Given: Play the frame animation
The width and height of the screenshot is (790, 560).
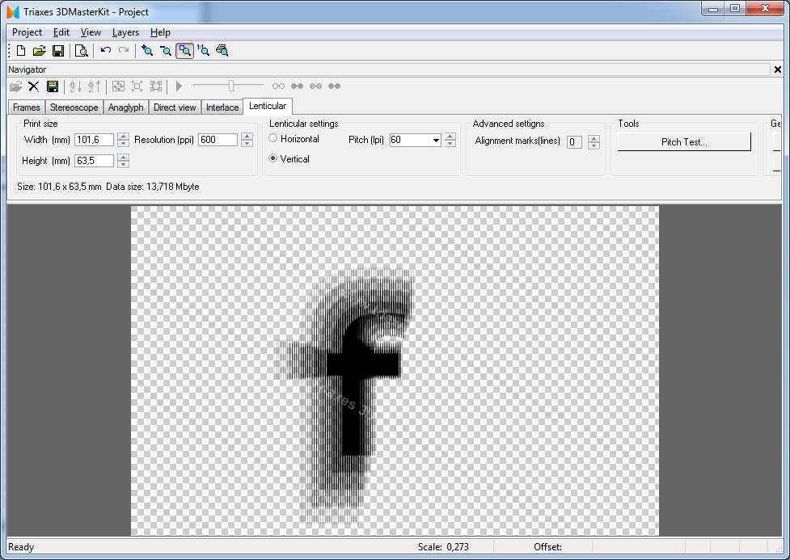Looking at the screenshot, I should [x=179, y=86].
